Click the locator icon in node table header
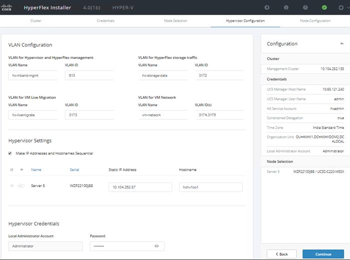The image size is (350, 260). tap(21, 170)
